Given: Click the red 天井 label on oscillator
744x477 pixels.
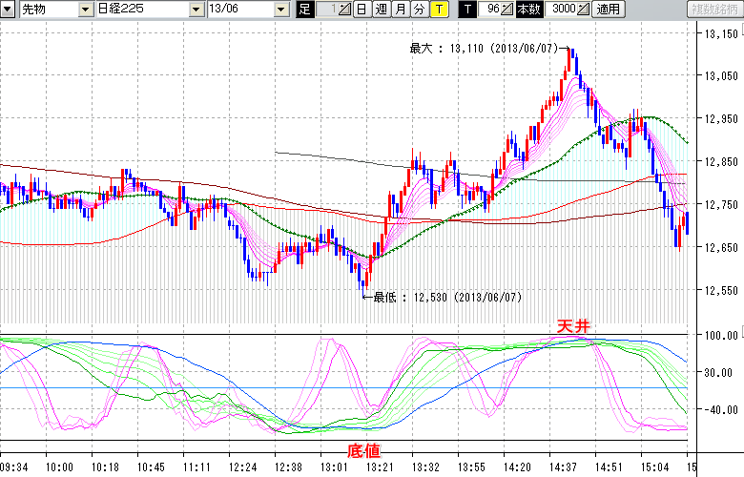Looking at the screenshot, I should click(x=574, y=326).
